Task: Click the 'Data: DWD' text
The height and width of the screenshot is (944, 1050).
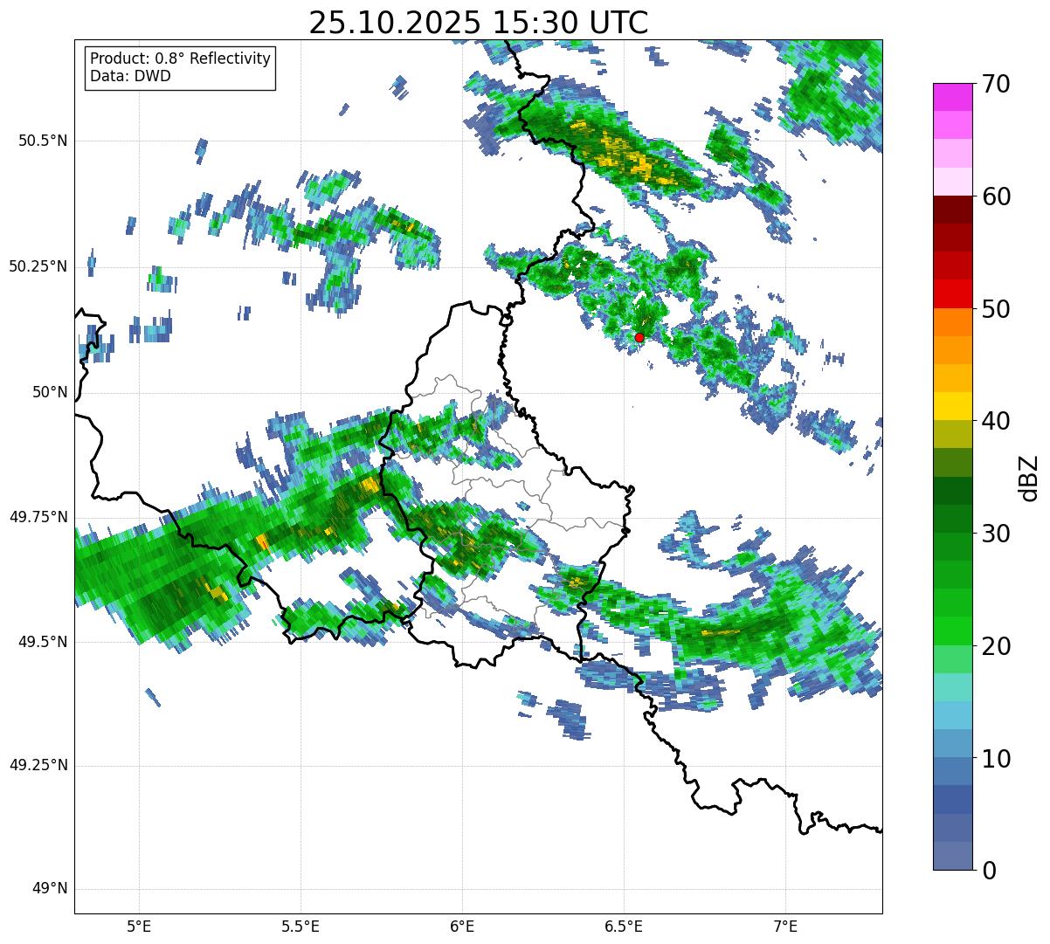Action: click(131, 76)
